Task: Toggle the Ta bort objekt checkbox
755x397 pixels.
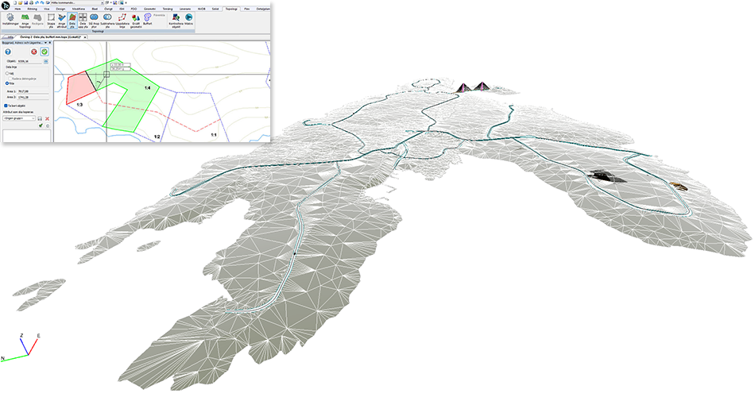Action: (x=6, y=104)
